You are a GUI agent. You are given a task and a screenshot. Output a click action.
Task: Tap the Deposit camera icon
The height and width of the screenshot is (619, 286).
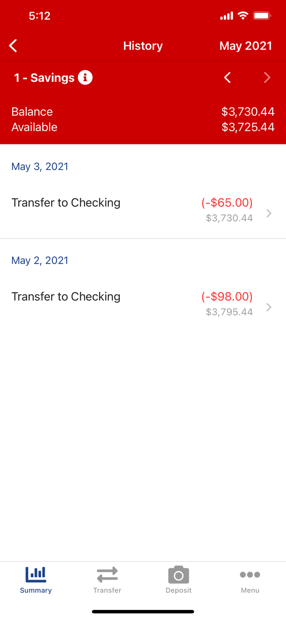point(179,574)
